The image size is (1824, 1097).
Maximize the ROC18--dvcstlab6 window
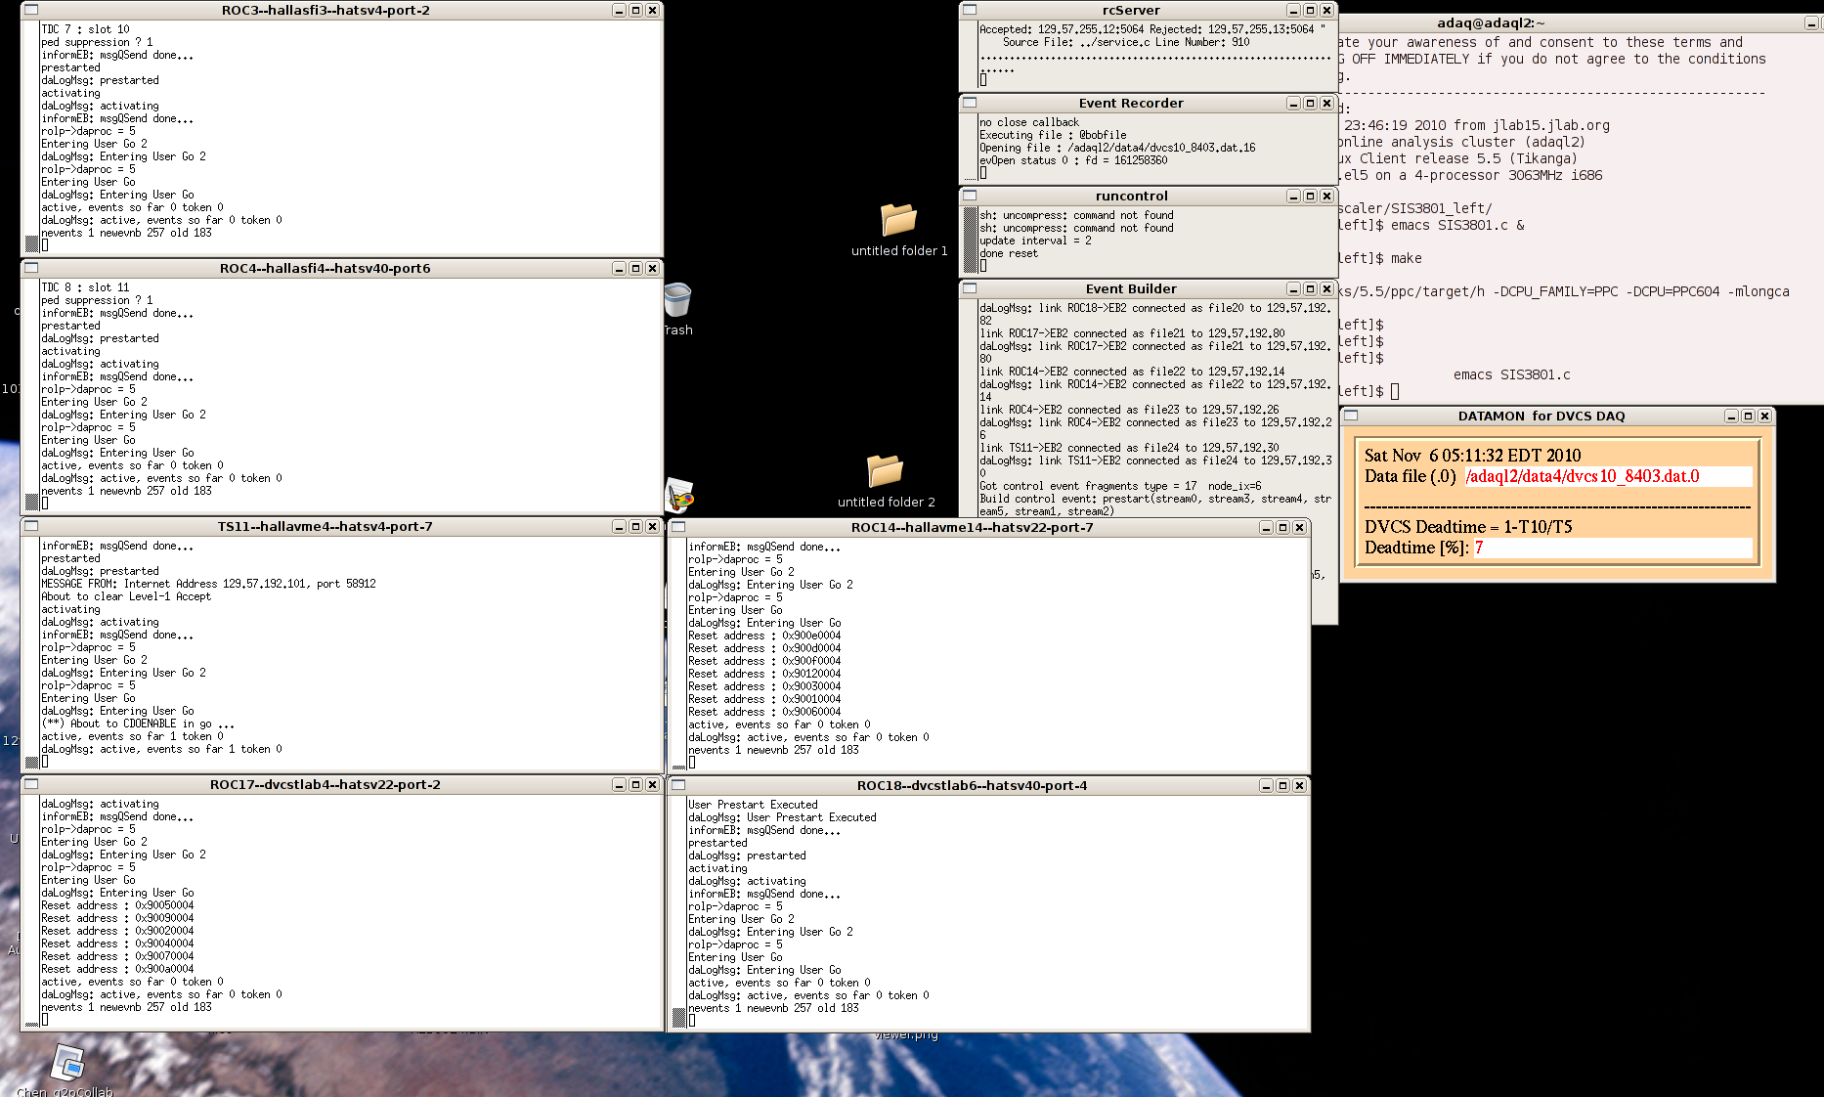point(1282,785)
